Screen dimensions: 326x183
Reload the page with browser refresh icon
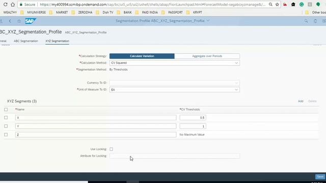pos(6,5)
